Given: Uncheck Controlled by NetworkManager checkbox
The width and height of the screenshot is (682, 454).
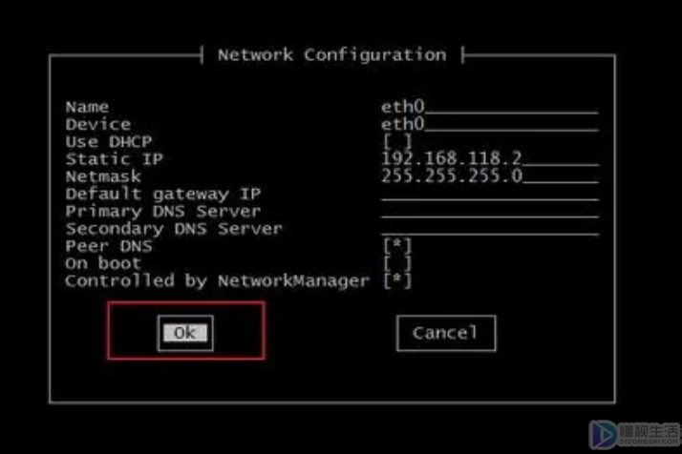Looking at the screenshot, I should point(396,281).
